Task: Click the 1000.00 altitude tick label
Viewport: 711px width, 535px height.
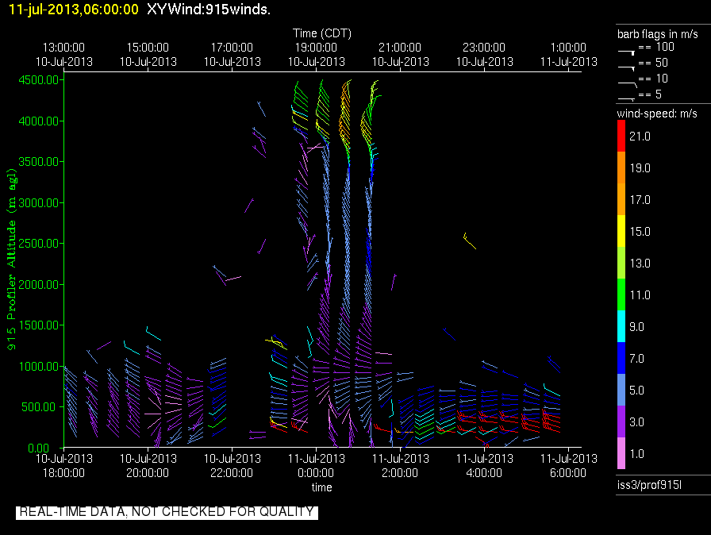Action: coord(39,367)
